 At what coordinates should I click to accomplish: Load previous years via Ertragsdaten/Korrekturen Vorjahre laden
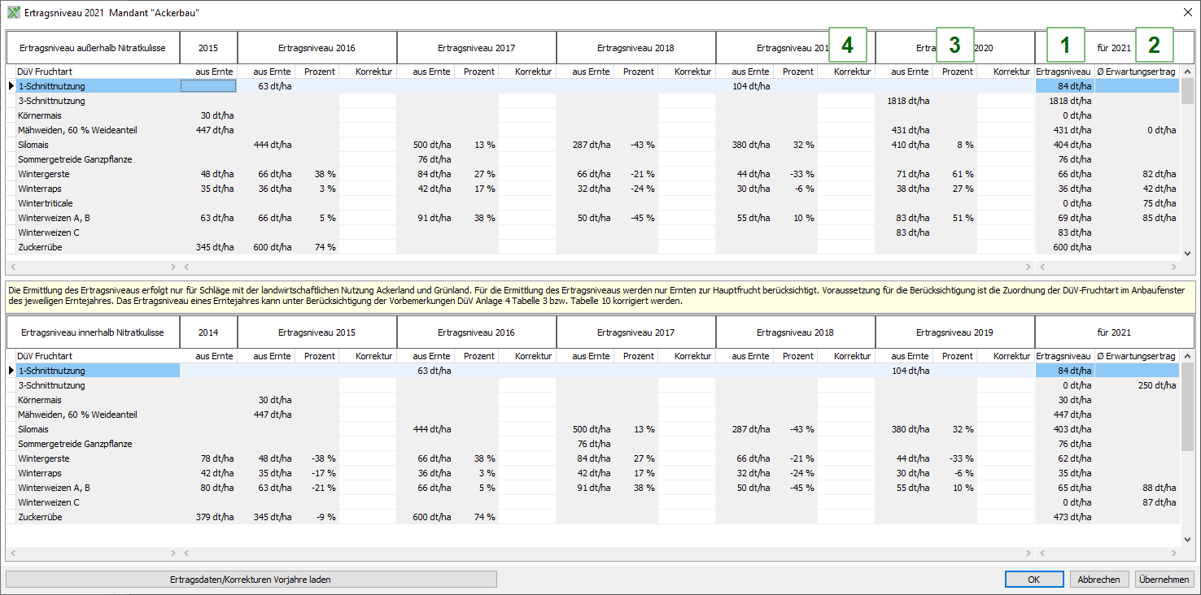251,580
